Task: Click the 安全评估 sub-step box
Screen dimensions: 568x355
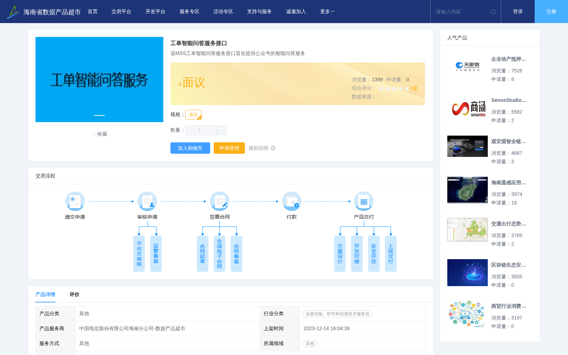Action: 374,254
